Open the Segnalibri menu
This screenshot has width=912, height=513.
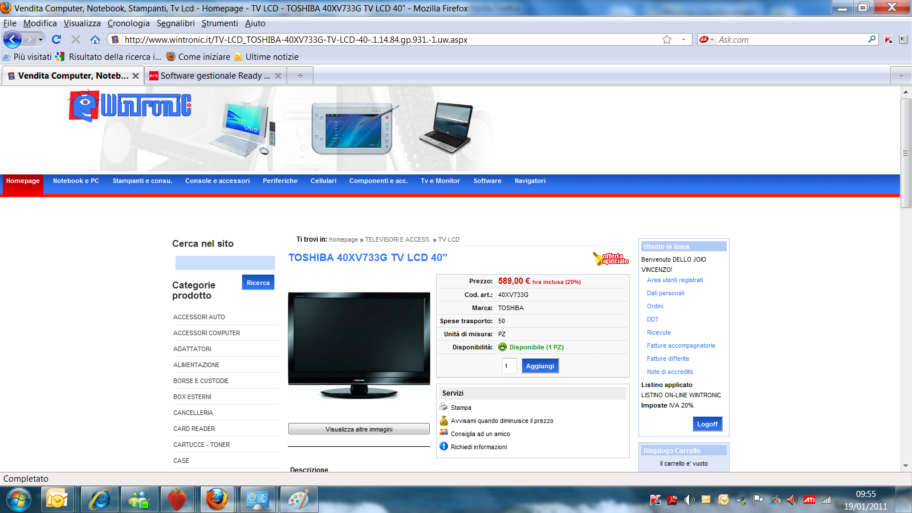176,23
